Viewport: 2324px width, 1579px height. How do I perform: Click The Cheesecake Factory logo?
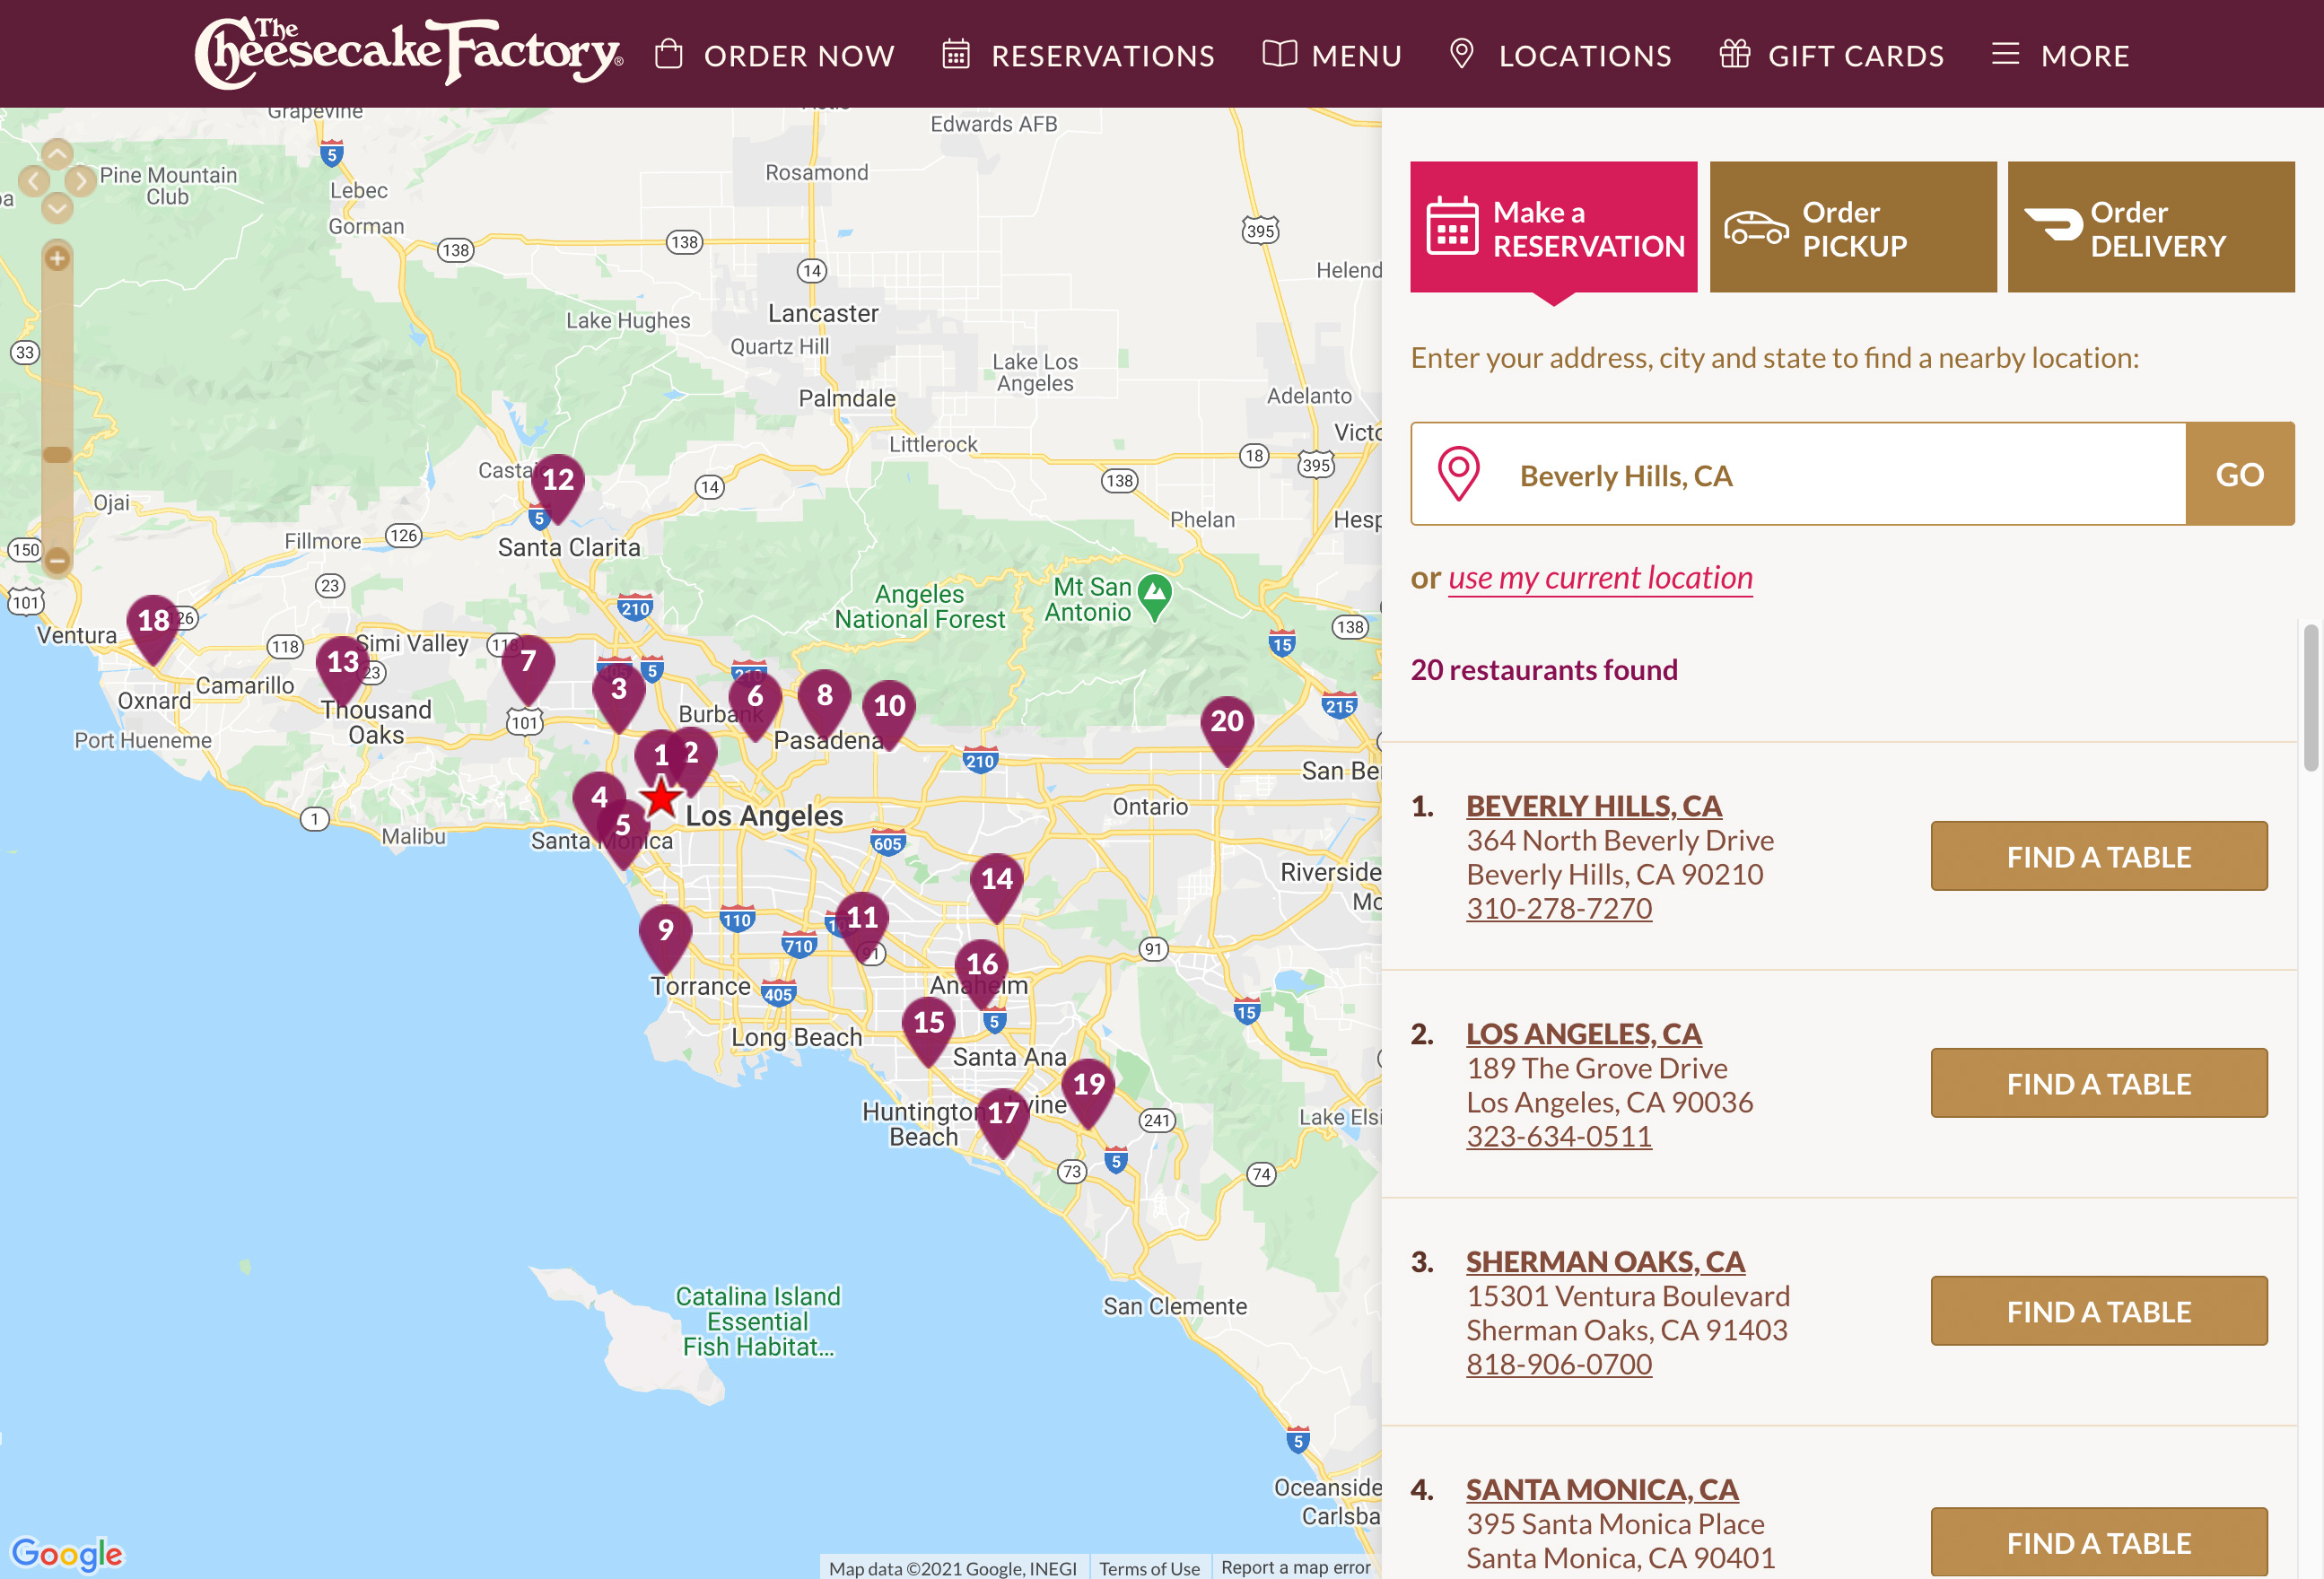(408, 52)
